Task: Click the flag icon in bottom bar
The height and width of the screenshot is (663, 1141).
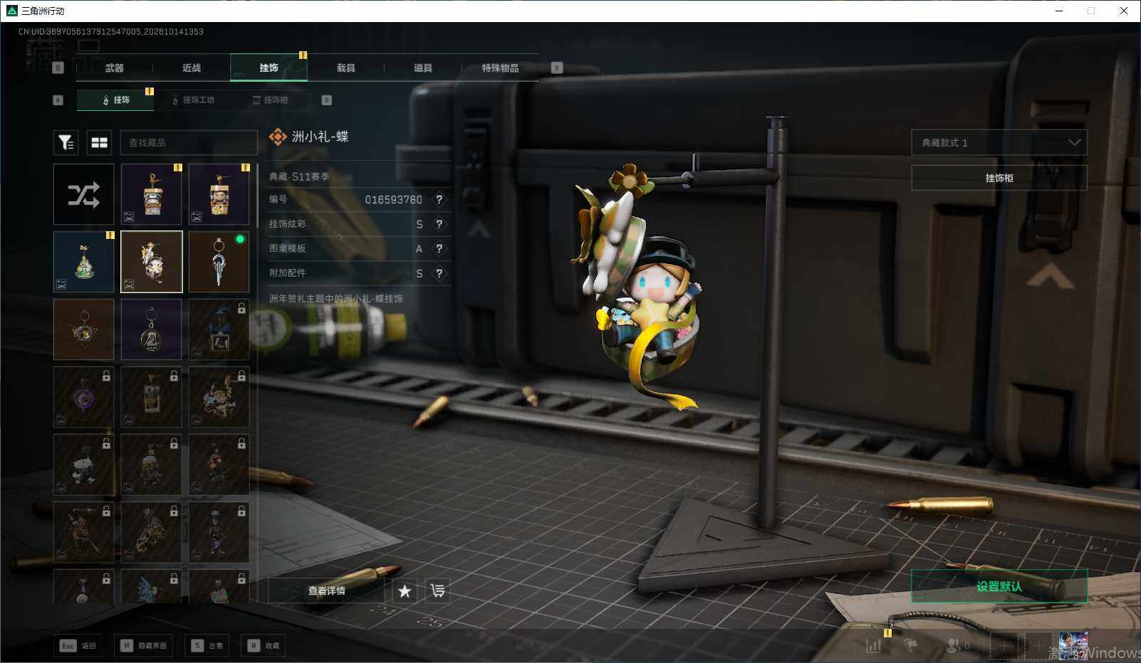Action: coord(911,645)
